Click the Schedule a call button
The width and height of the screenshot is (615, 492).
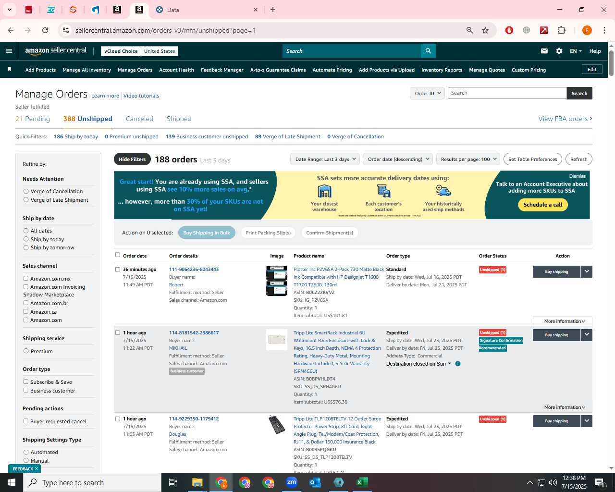[x=543, y=205]
